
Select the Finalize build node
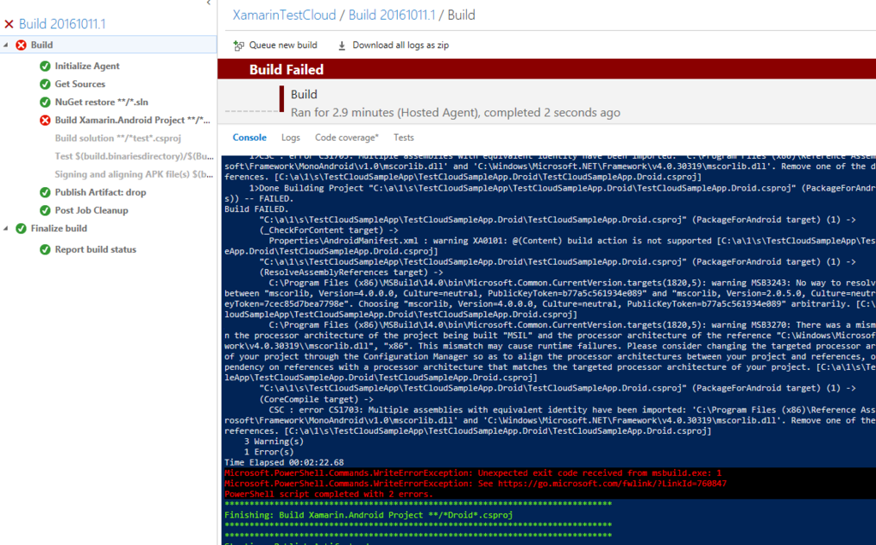tap(59, 228)
